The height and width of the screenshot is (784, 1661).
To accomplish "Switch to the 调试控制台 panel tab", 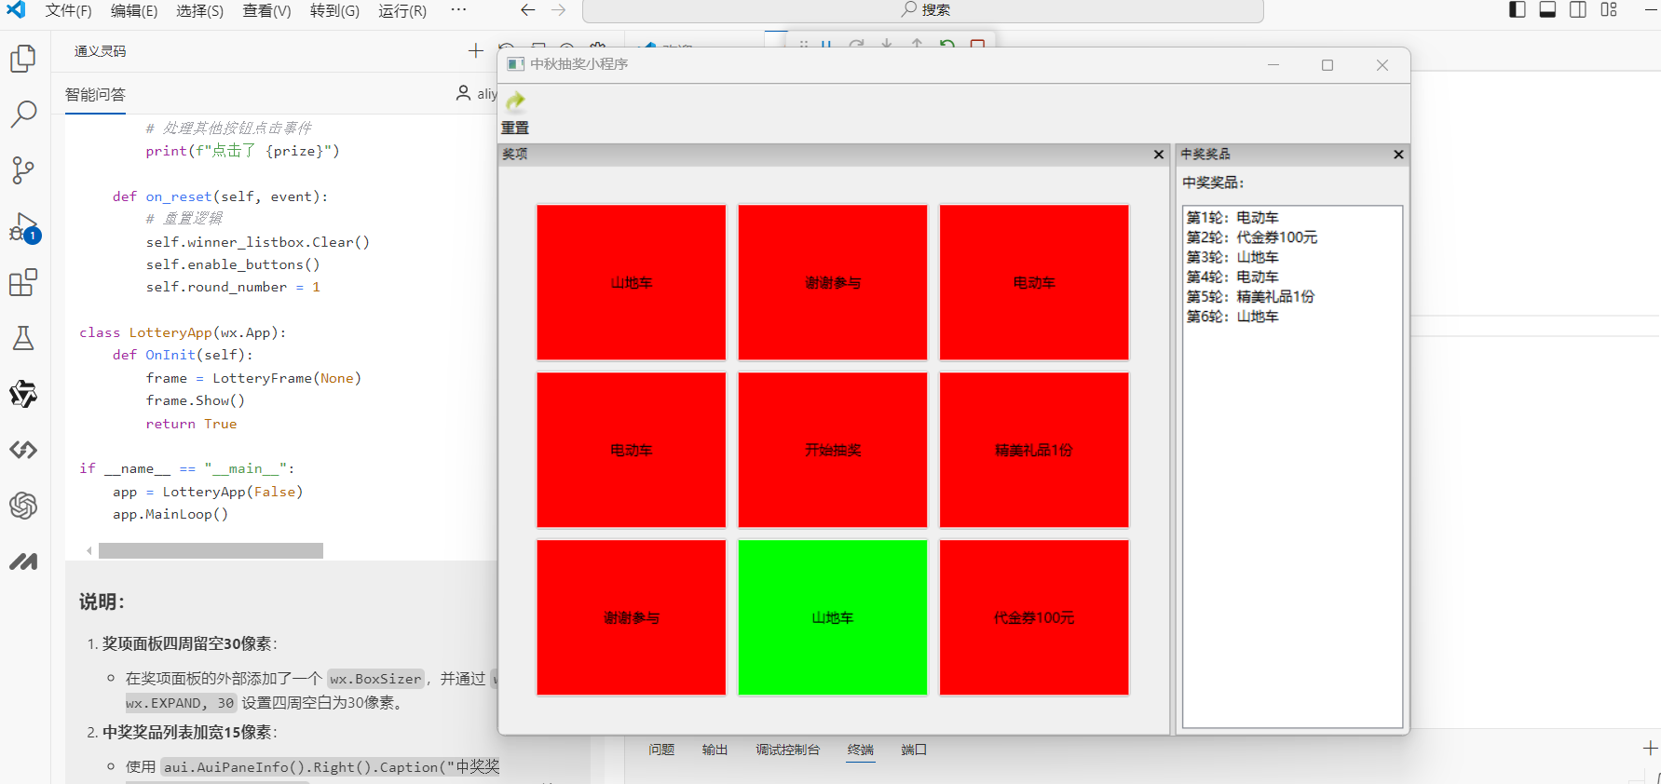I will pos(788,750).
